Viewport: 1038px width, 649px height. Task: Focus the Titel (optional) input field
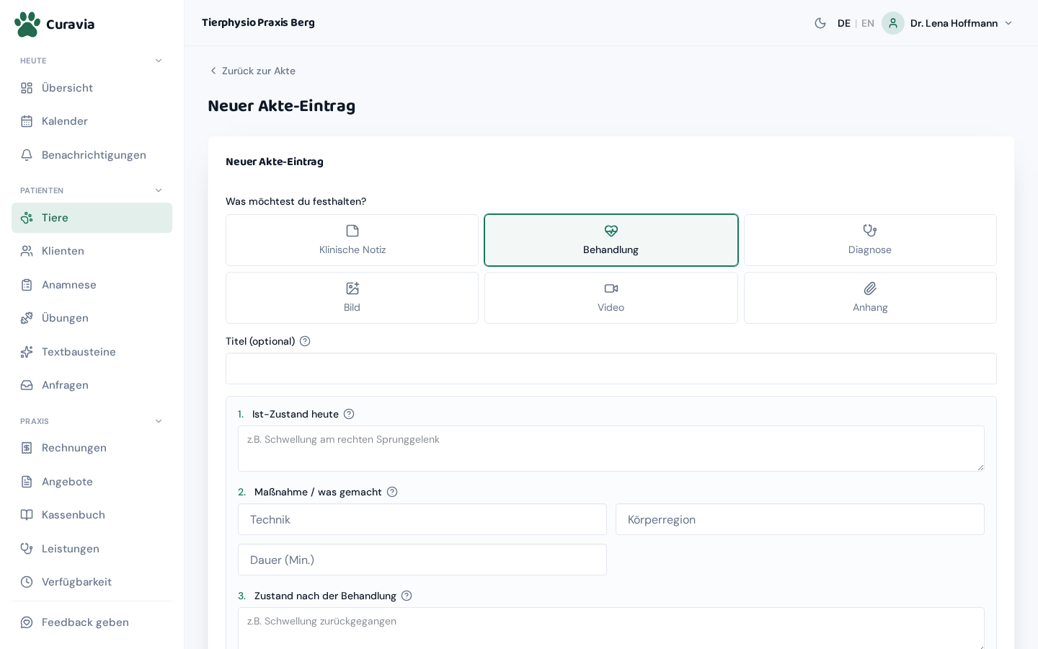click(x=611, y=368)
